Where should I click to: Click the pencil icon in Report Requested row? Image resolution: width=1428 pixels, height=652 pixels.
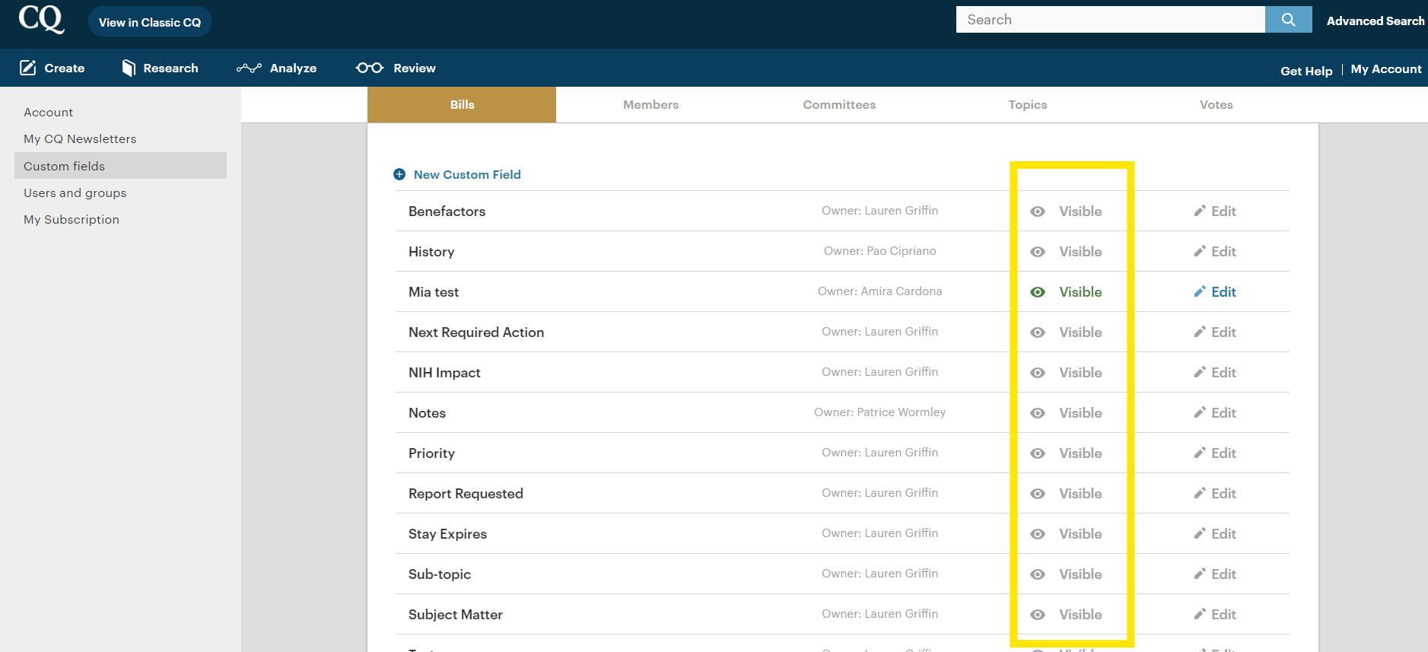(1200, 493)
